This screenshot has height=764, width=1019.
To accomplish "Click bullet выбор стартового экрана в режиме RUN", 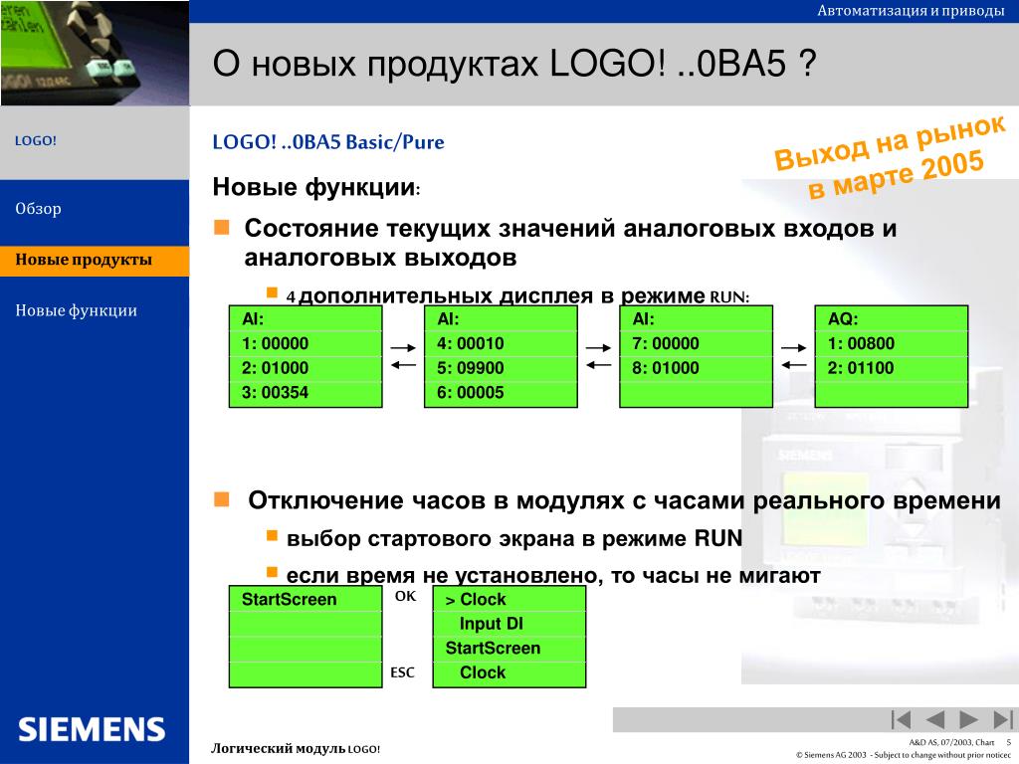I will (x=514, y=539).
